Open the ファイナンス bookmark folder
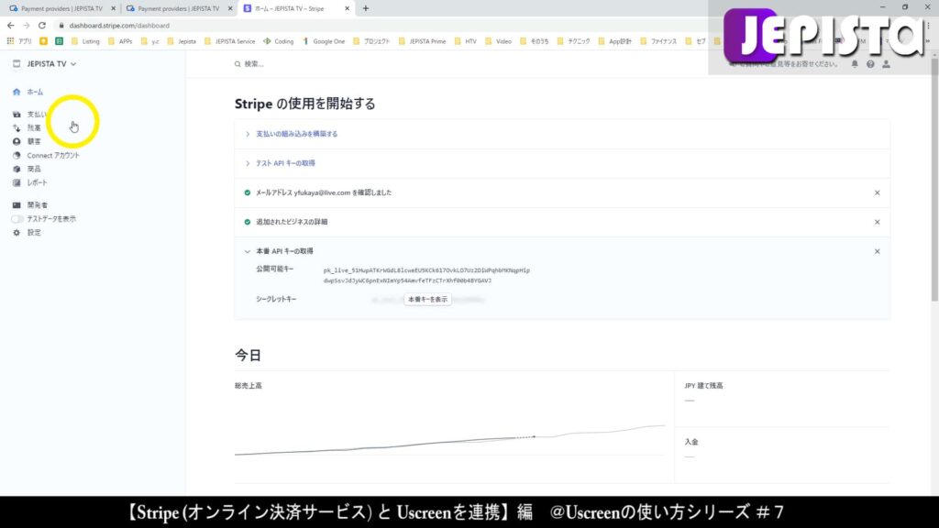Screen dimensions: 939x528 pyautogui.click(x=658, y=41)
